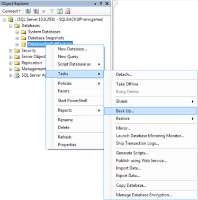The height and width of the screenshot is (200, 198).
Task: Select Generate Scripts...
Action: click(x=150, y=153)
